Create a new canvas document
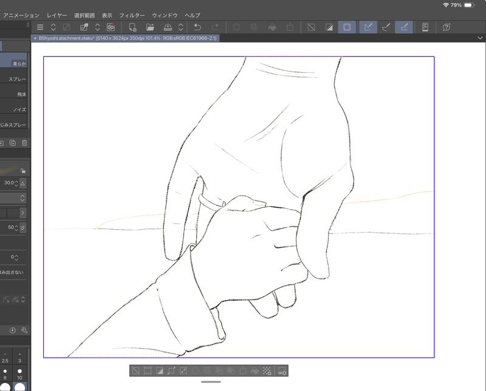 [132, 27]
